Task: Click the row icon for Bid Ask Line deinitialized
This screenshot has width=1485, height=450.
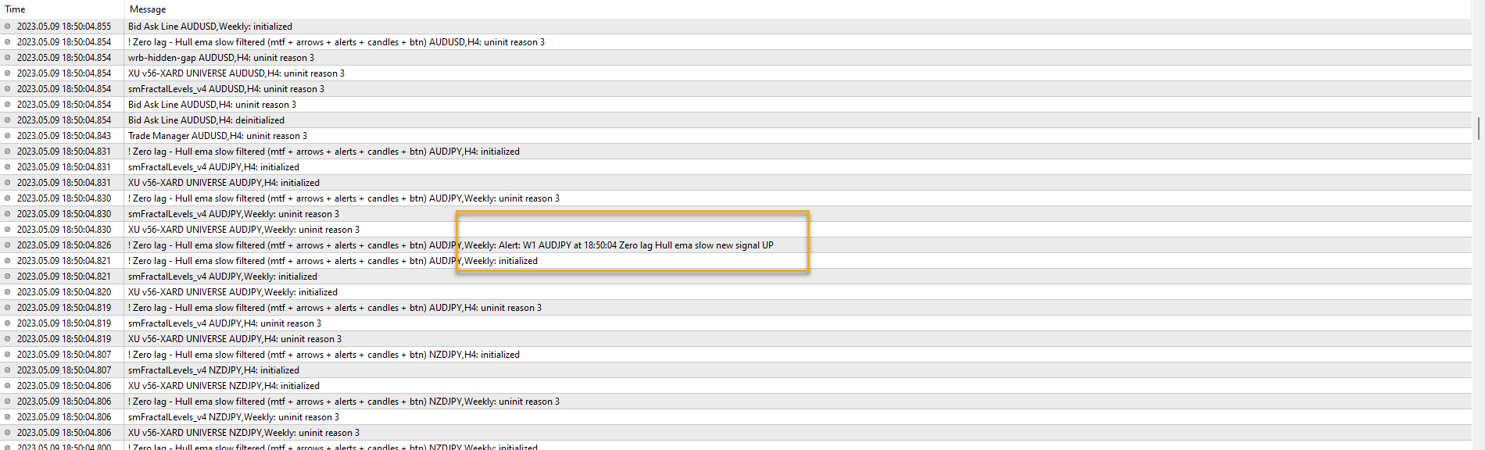Action: [x=8, y=120]
